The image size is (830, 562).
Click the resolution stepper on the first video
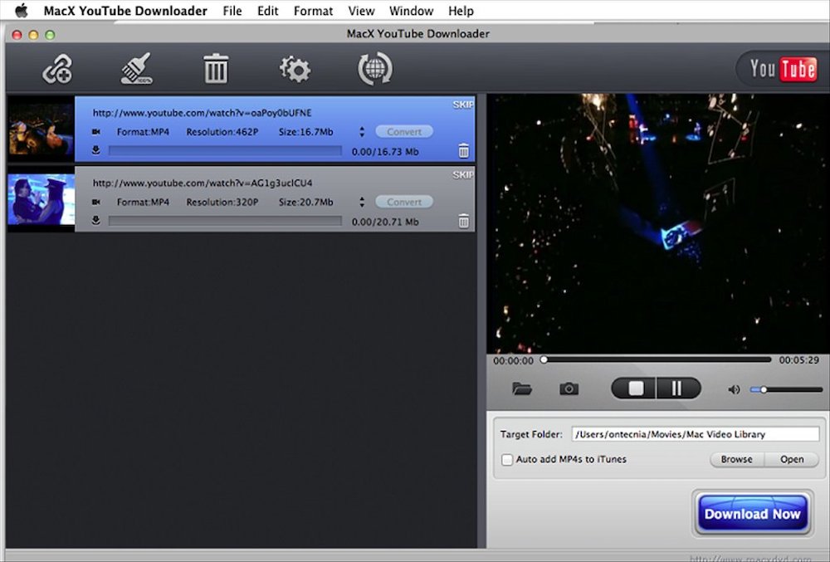pos(362,131)
